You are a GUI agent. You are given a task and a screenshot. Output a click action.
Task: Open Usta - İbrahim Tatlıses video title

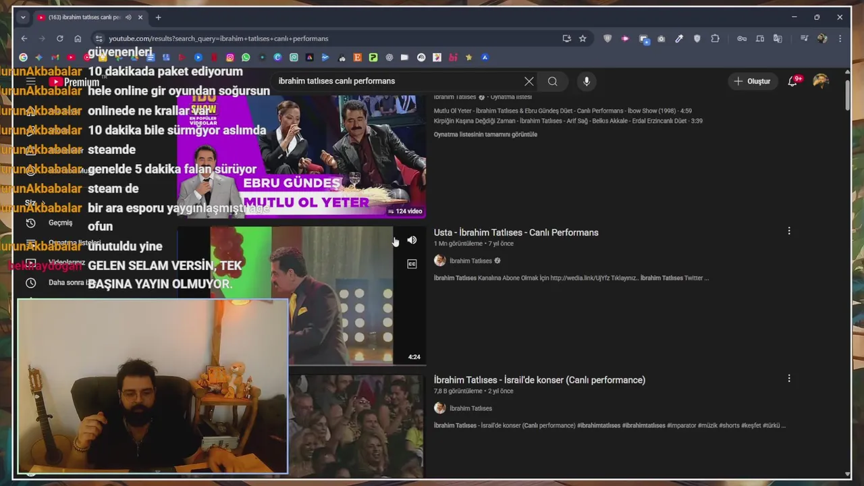click(516, 232)
